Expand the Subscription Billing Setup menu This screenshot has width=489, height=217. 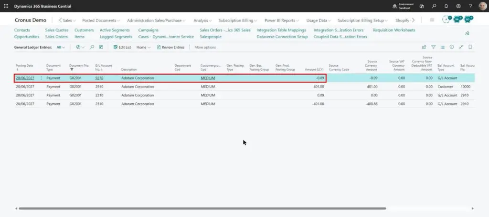tap(363, 20)
